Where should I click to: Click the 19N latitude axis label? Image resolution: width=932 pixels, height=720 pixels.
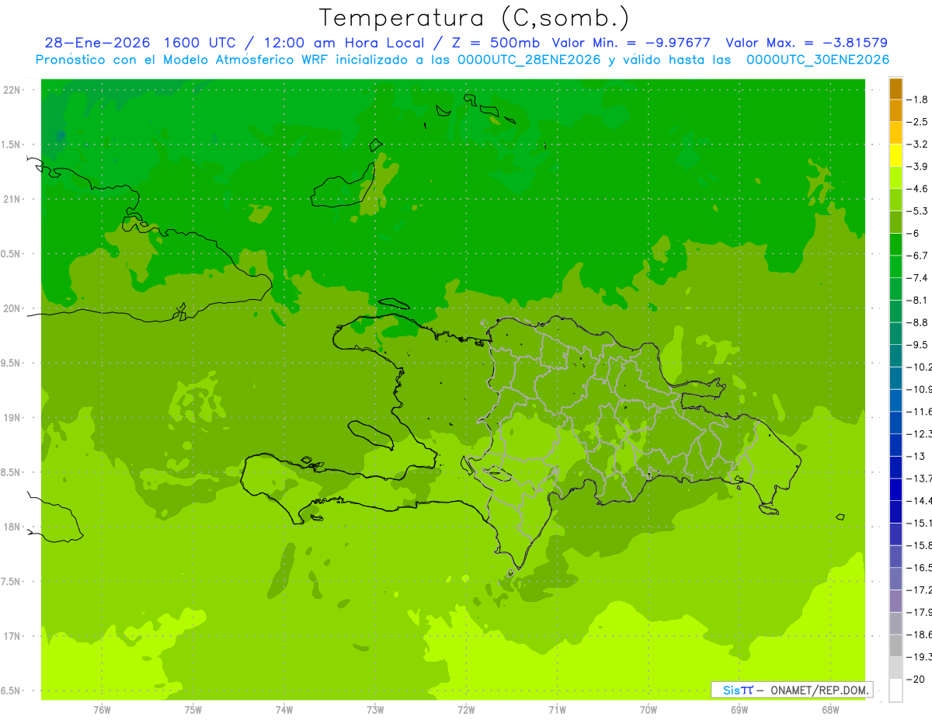tap(12, 418)
